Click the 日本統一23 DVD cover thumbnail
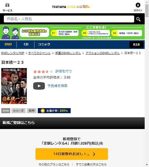This screenshot has height=167, width=149. (x=14, y=86)
